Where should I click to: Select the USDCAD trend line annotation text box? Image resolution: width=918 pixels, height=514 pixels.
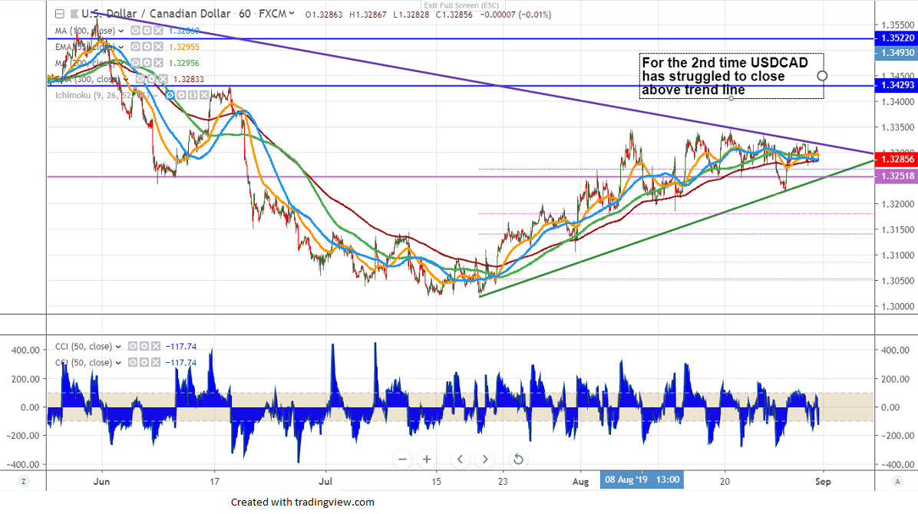pos(731,77)
